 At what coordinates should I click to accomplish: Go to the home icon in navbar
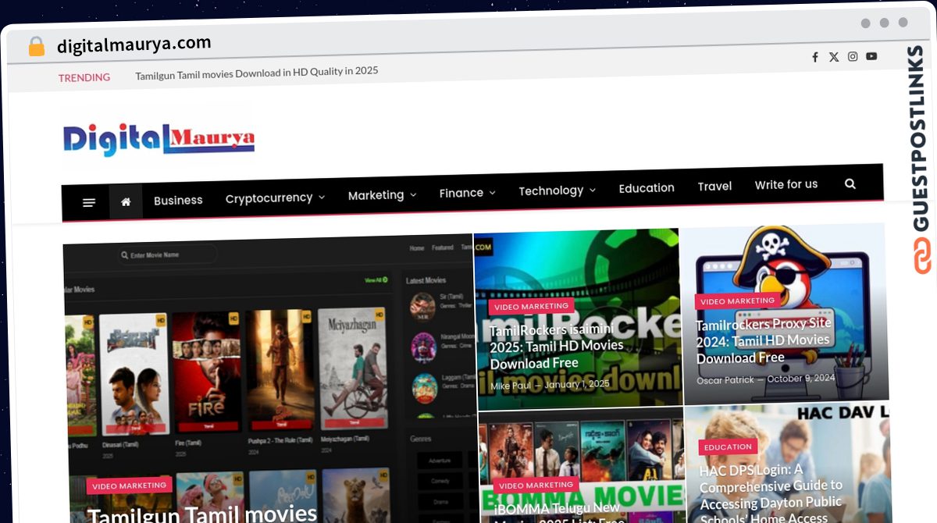click(126, 201)
